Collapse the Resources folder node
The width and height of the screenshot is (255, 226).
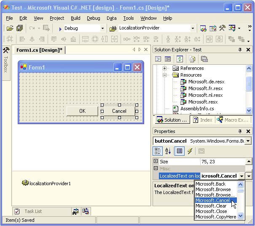coord(164,75)
